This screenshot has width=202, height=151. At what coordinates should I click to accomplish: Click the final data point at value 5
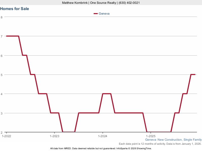coord(195,74)
